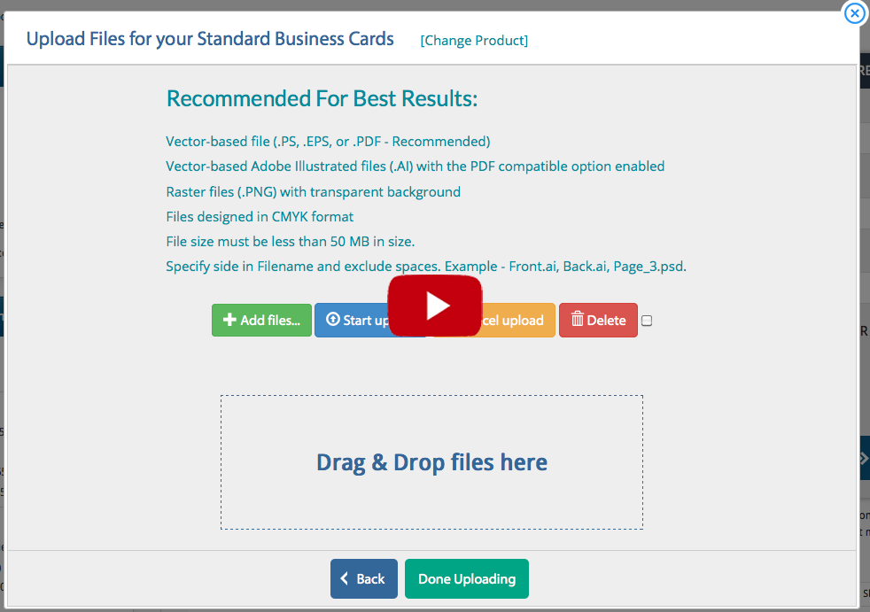This screenshot has width=870, height=612.
Task: Close the upload dialog with the X icon
Action: tap(854, 12)
